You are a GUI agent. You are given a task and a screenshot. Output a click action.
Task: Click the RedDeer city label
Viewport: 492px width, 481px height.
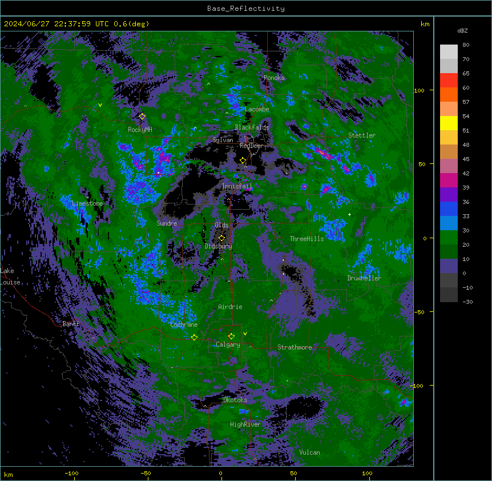(251, 146)
